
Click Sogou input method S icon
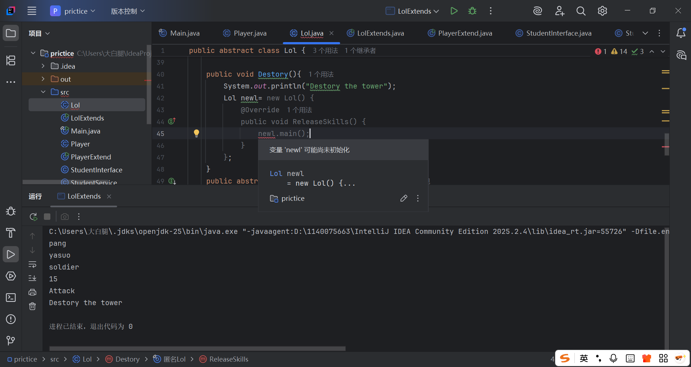(565, 358)
